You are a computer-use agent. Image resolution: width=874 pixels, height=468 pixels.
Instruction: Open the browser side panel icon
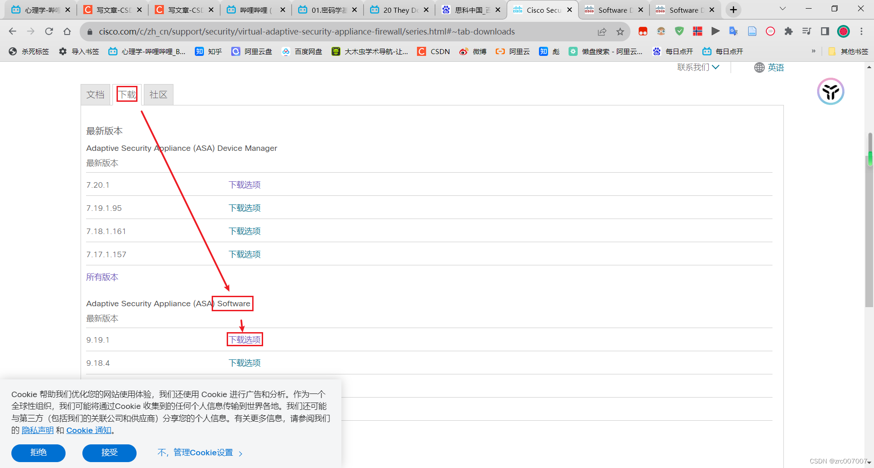(x=825, y=31)
